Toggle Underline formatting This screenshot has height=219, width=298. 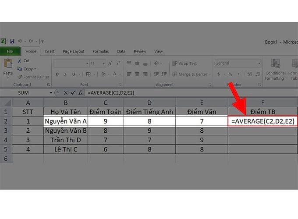74,74
